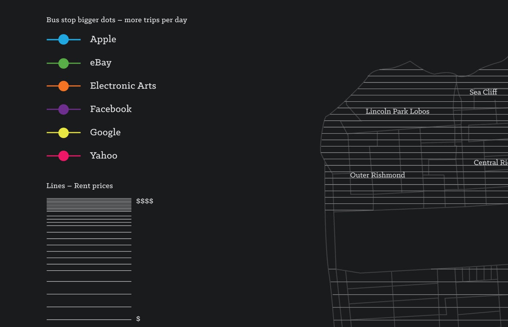Select the Facebook legend label
Screen dimensions: 508x327
tap(111, 109)
